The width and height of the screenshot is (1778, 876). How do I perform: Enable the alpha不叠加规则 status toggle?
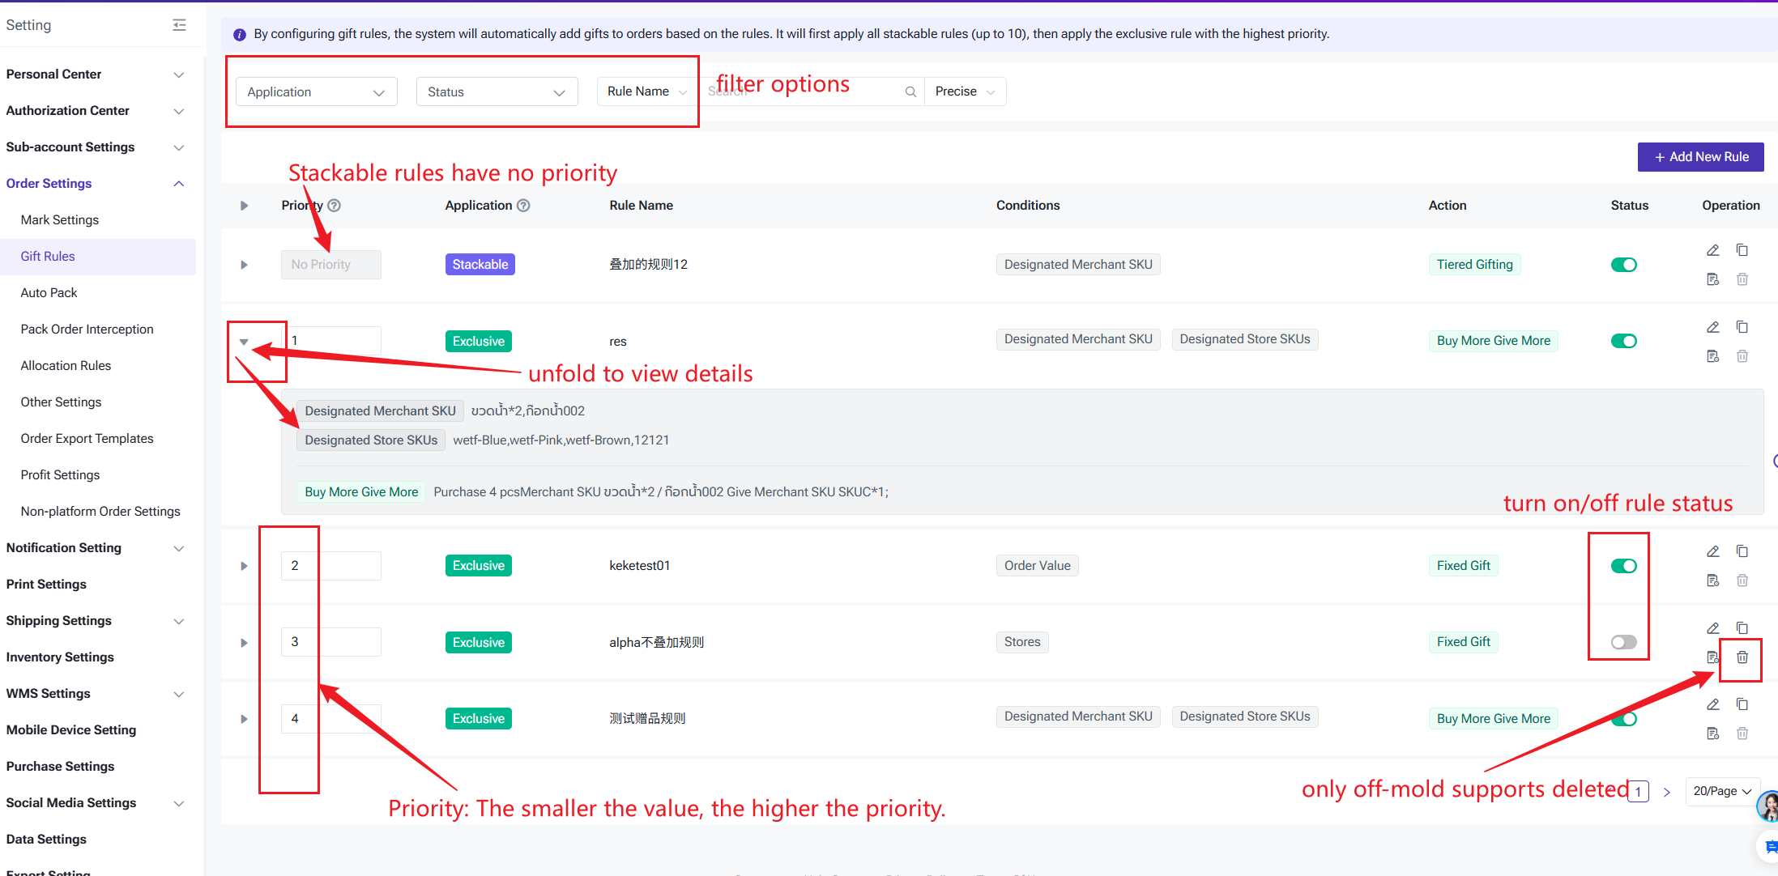pyautogui.click(x=1623, y=642)
